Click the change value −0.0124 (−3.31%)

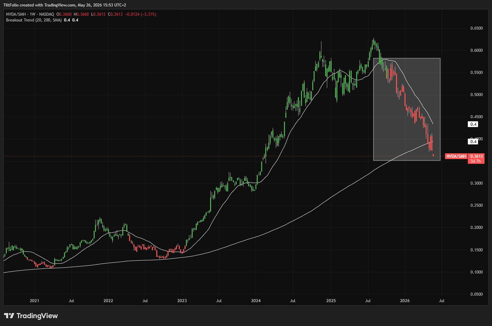click(x=140, y=14)
